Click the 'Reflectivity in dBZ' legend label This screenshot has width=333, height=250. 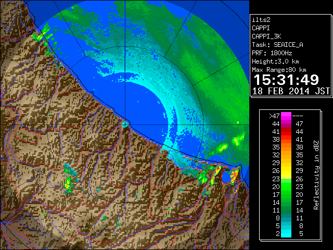point(316,175)
